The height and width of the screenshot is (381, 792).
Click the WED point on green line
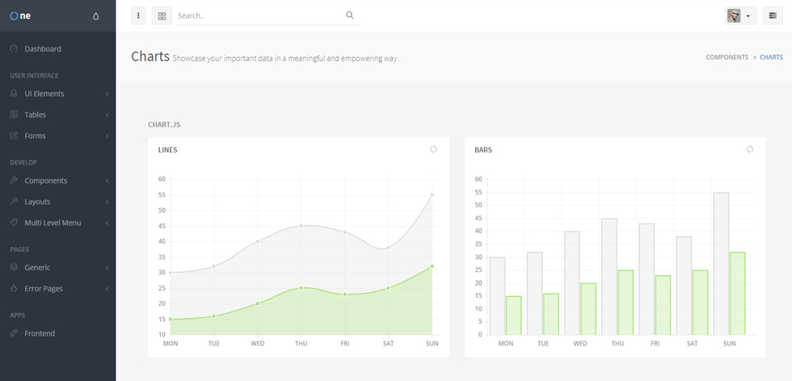pyautogui.click(x=257, y=303)
